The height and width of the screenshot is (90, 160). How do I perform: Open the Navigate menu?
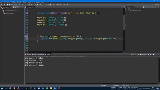[19, 3]
